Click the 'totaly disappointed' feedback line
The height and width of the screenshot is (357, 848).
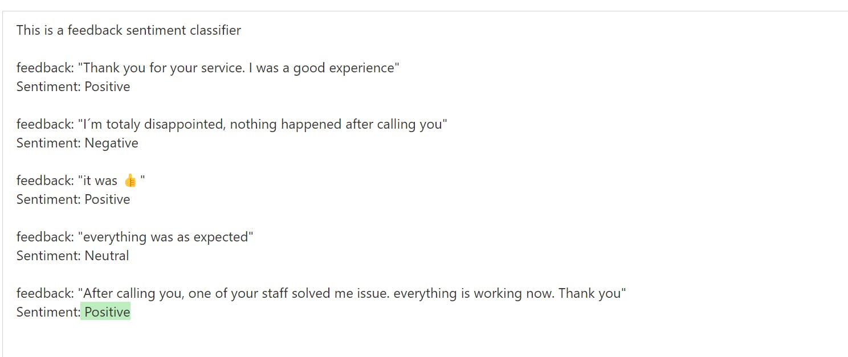(x=232, y=124)
